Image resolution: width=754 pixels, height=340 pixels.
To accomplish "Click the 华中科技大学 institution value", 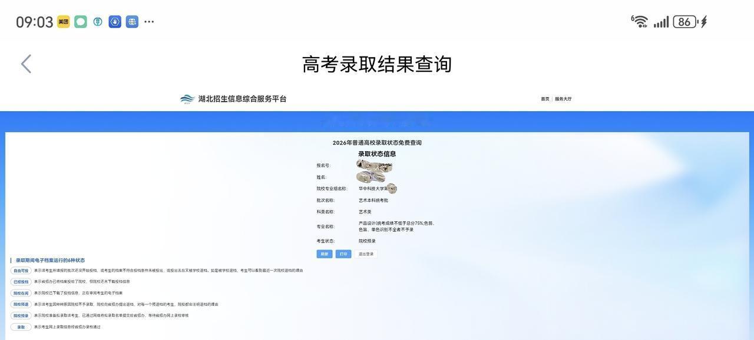I will (372, 189).
